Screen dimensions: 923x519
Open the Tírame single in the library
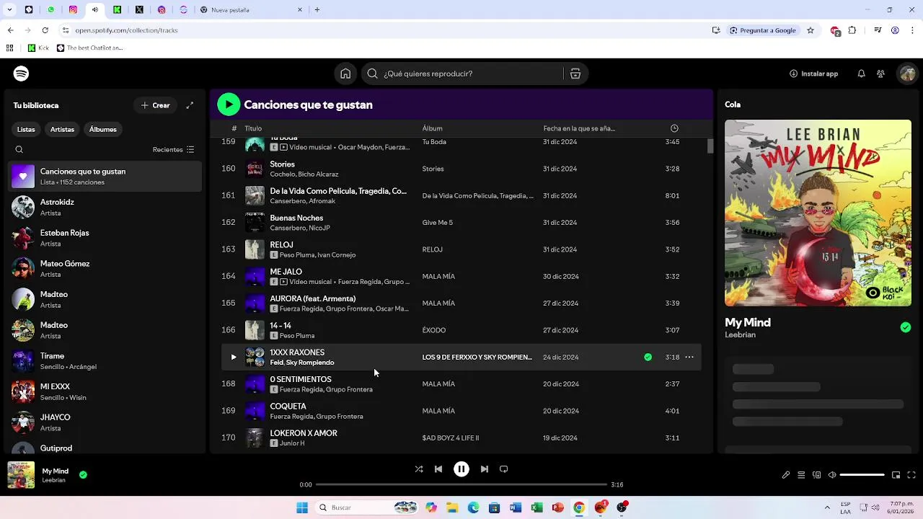[x=105, y=361]
